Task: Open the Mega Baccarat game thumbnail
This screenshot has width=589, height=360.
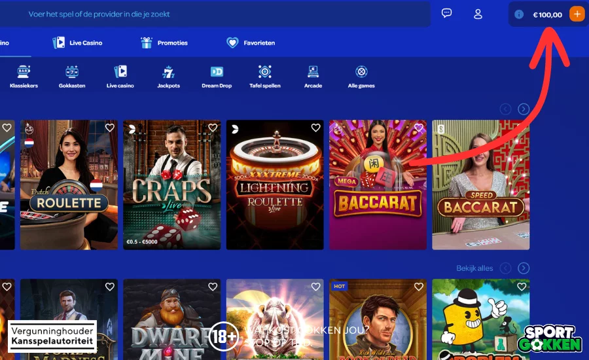Action: pyautogui.click(x=378, y=185)
